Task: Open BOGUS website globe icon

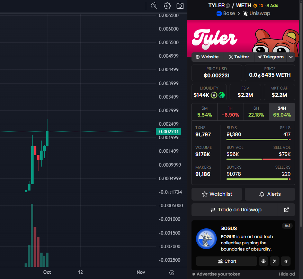Action: tap(264, 261)
